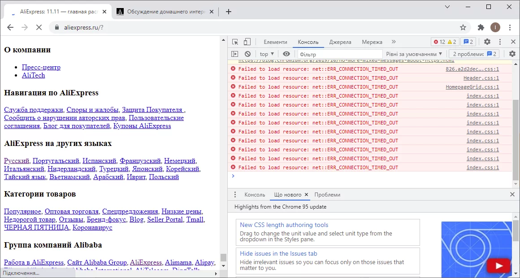Toggle the device toolbar icon
The height and width of the screenshot is (278, 520).
pos(247,42)
